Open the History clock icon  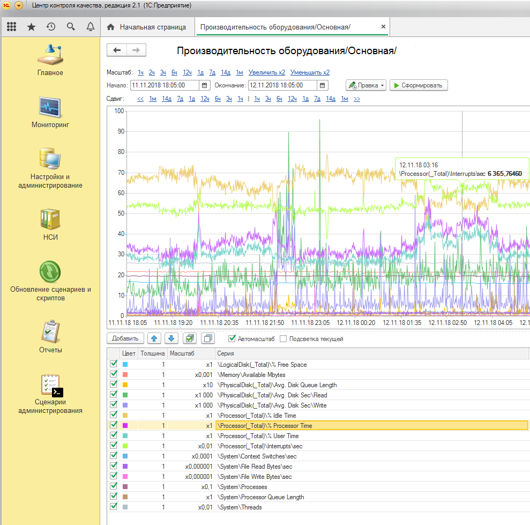coord(51,27)
